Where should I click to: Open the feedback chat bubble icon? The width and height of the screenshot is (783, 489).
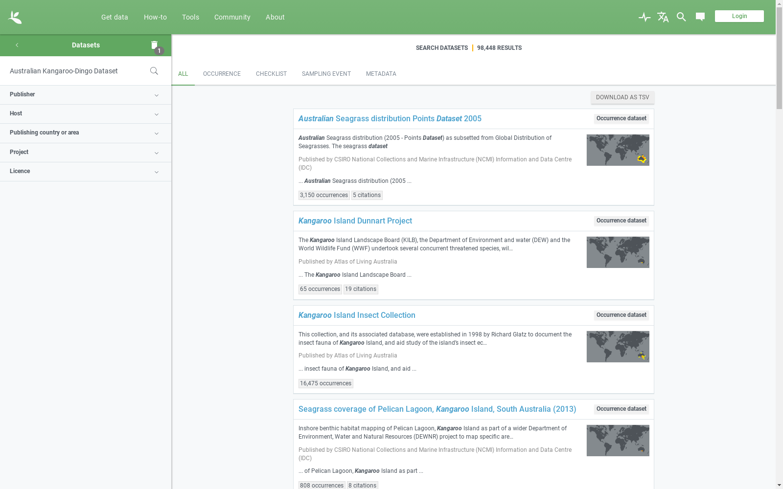point(700,17)
